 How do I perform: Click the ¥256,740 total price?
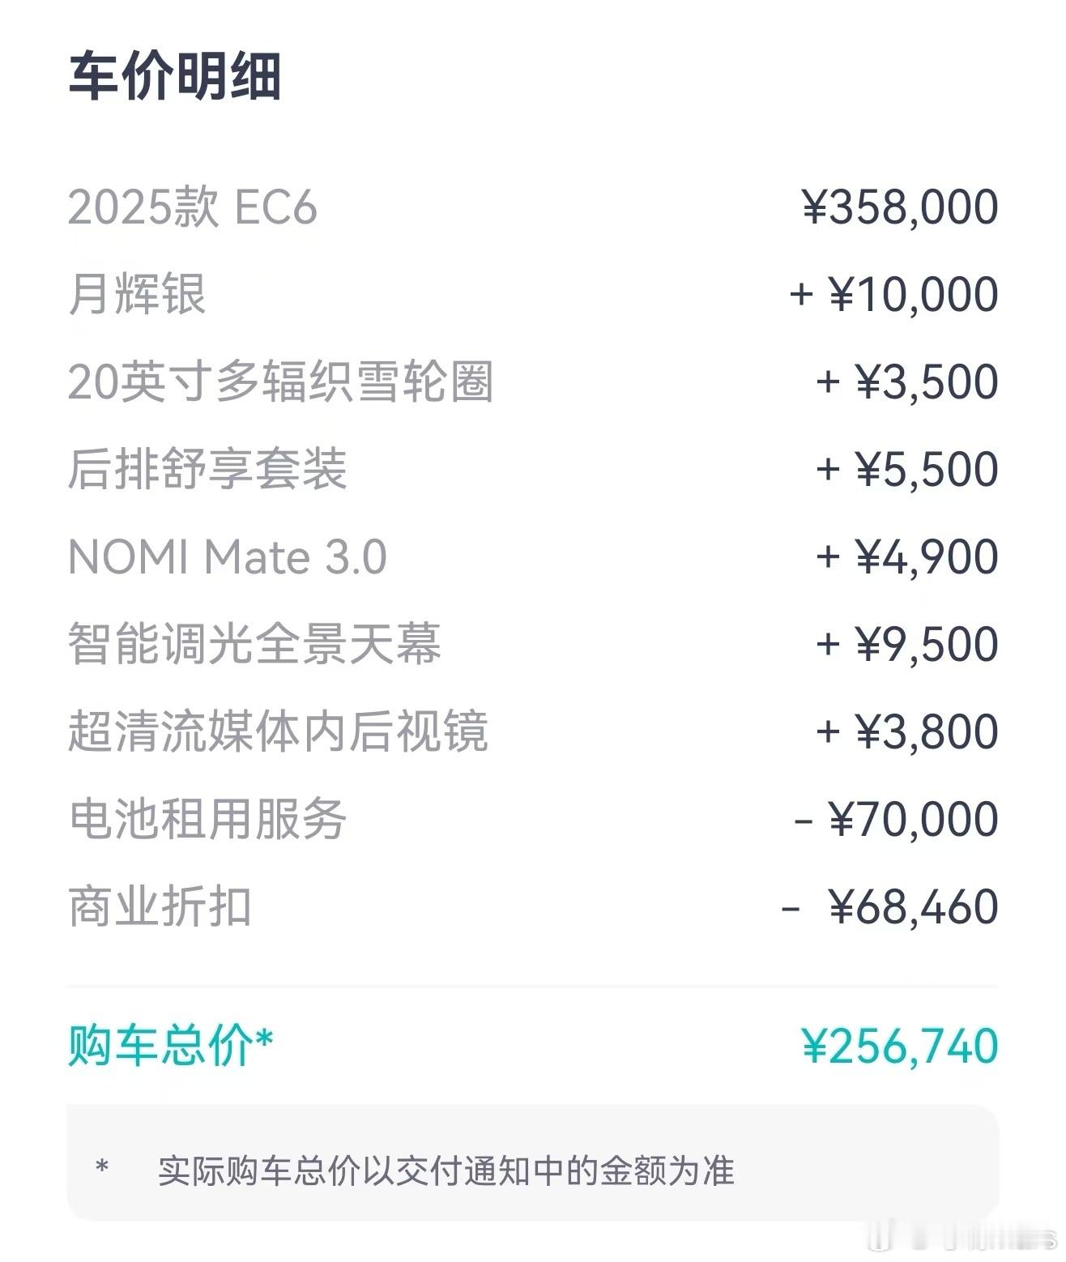click(900, 1046)
